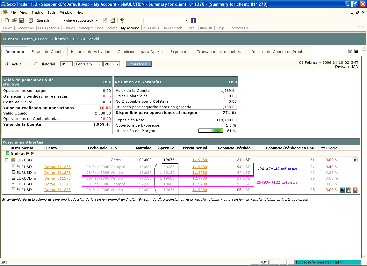
Task: Click the EURUSD summary row chart icon
Action: (13, 160)
